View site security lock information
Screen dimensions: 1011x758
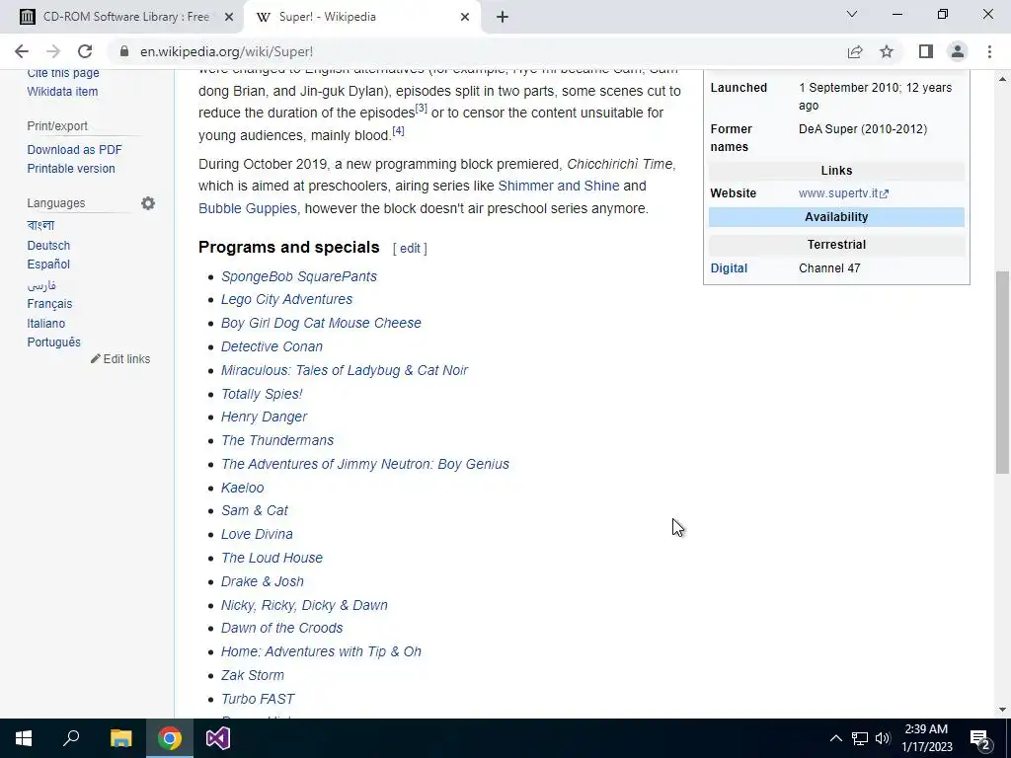tap(124, 51)
